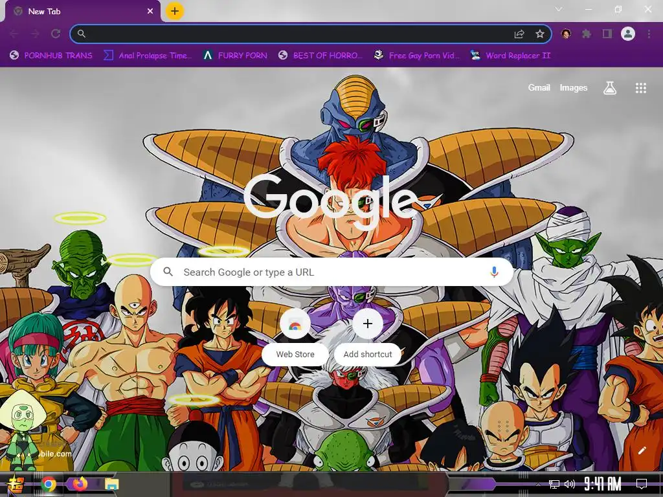
Task: Open the Google apps grid icon
Action: point(640,88)
